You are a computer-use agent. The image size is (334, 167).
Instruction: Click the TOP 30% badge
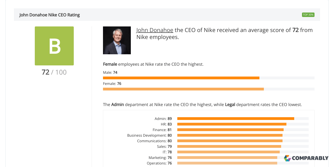click(308, 14)
